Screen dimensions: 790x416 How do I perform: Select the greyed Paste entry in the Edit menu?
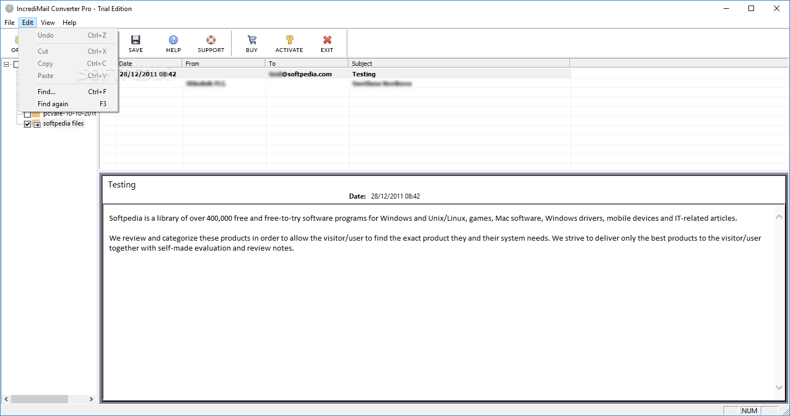[x=68, y=76]
